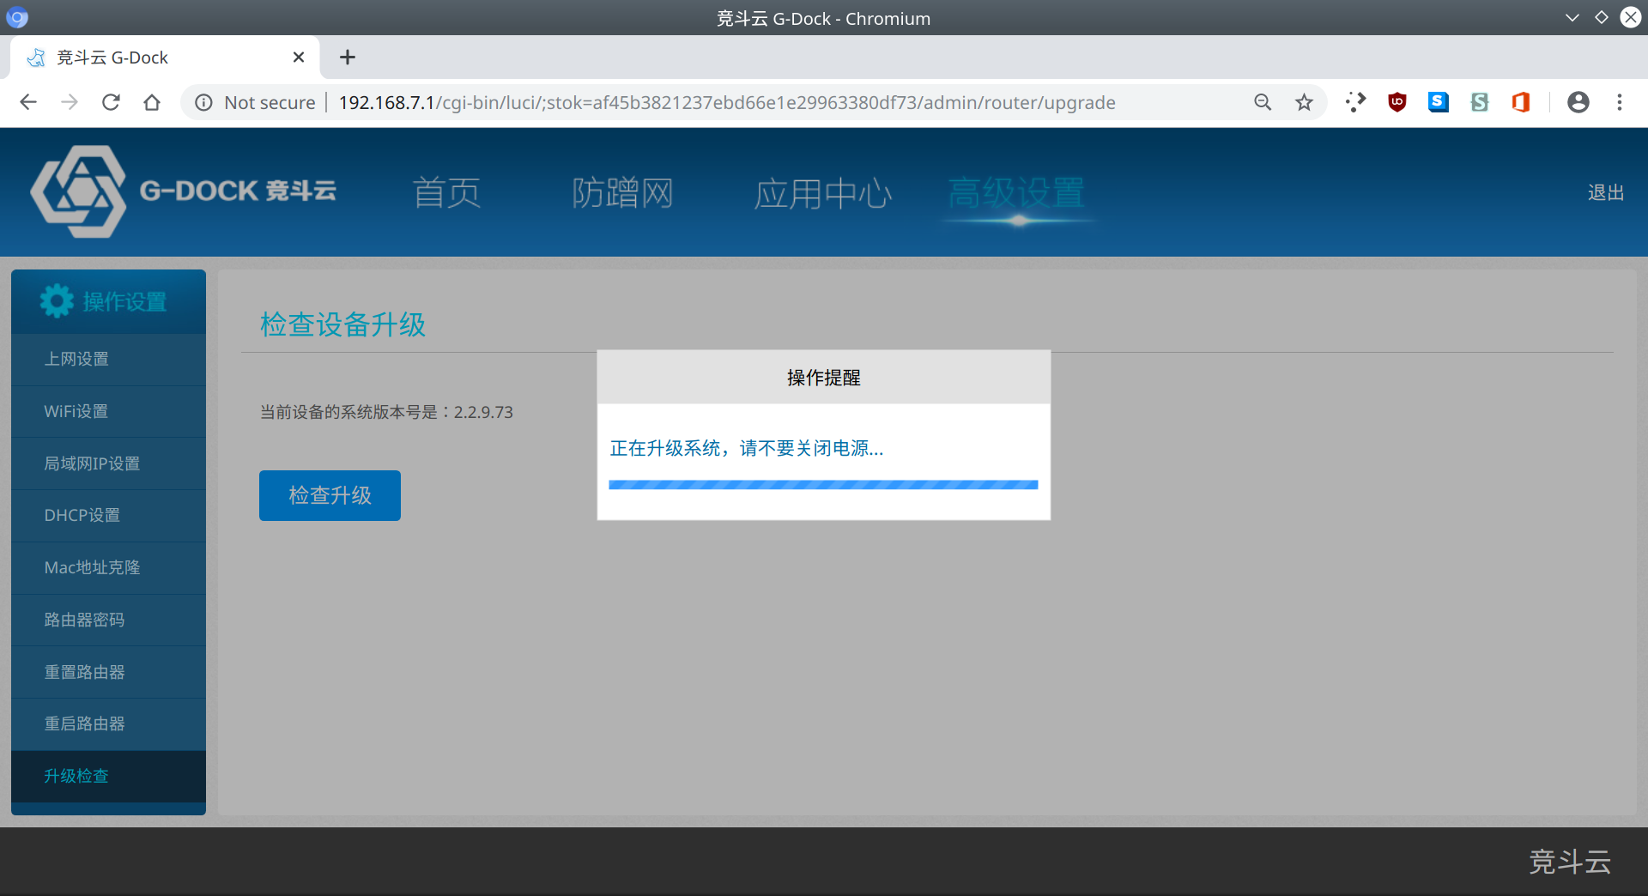Viewport: 1648px width, 896px height.
Task: Open the zoom magnifier icon in address bar
Action: pyautogui.click(x=1263, y=103)
